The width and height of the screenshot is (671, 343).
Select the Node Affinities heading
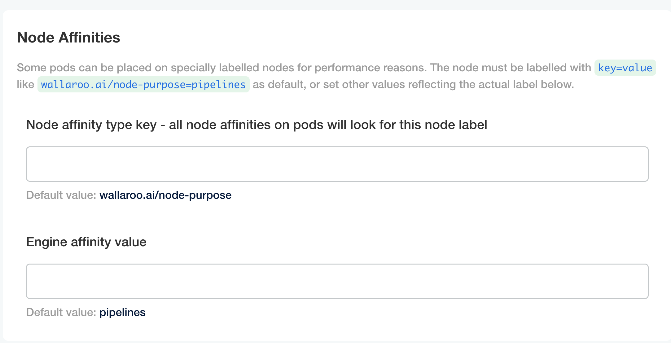pos(69,38)
